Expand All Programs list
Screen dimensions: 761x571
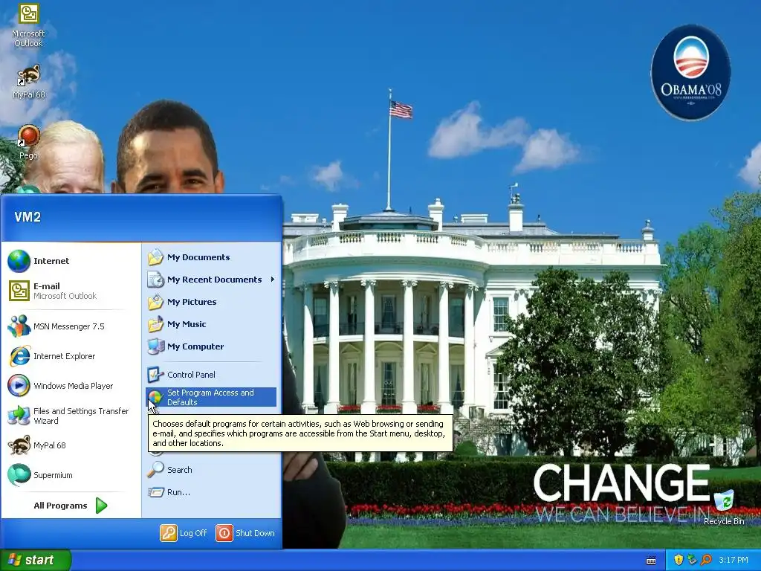coord(71,506)
